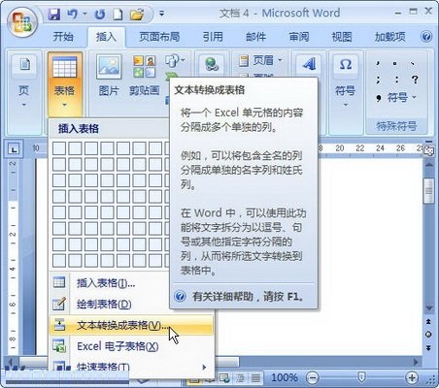Screen dimensions: 439x388
Task: Insert the question mark special symbol
Action: 415,80
